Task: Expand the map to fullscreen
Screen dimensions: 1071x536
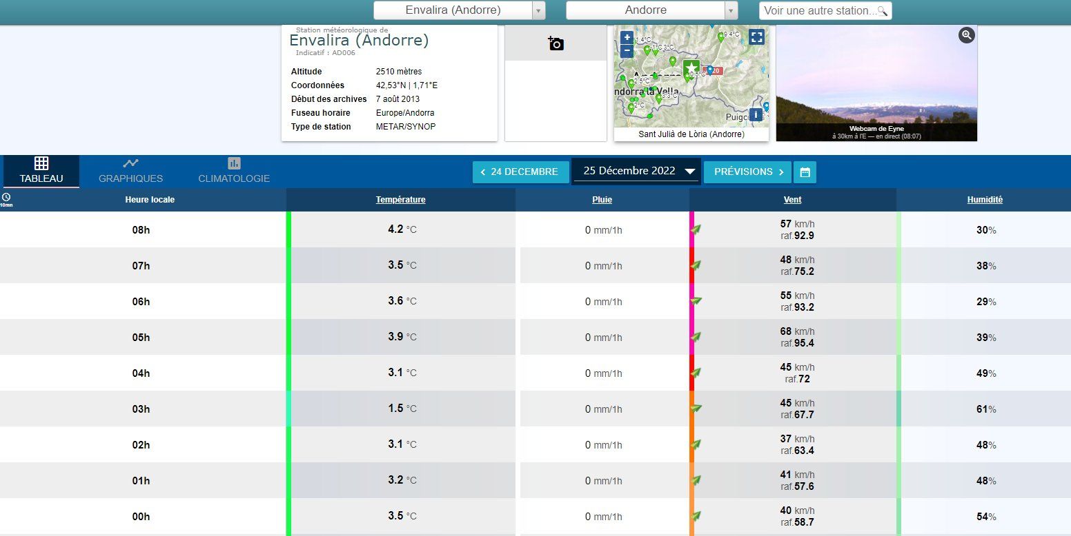Action: (x=756, y=37)
